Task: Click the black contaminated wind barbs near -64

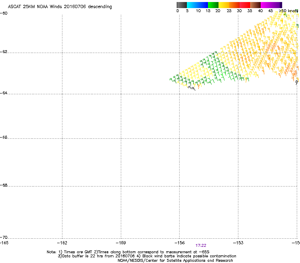Action: 191,88
